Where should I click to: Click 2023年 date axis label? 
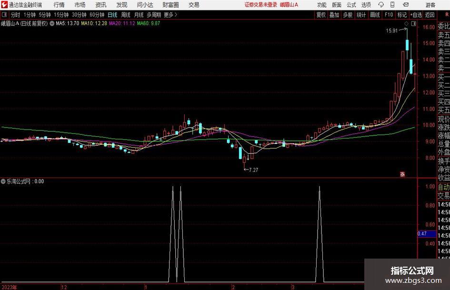click(x=9, y=287)
